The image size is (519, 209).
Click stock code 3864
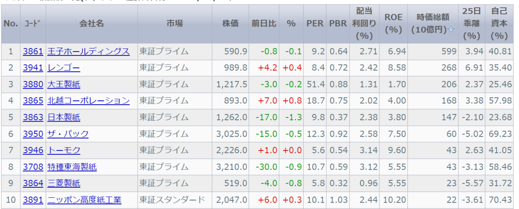click(x=33, y=183)
